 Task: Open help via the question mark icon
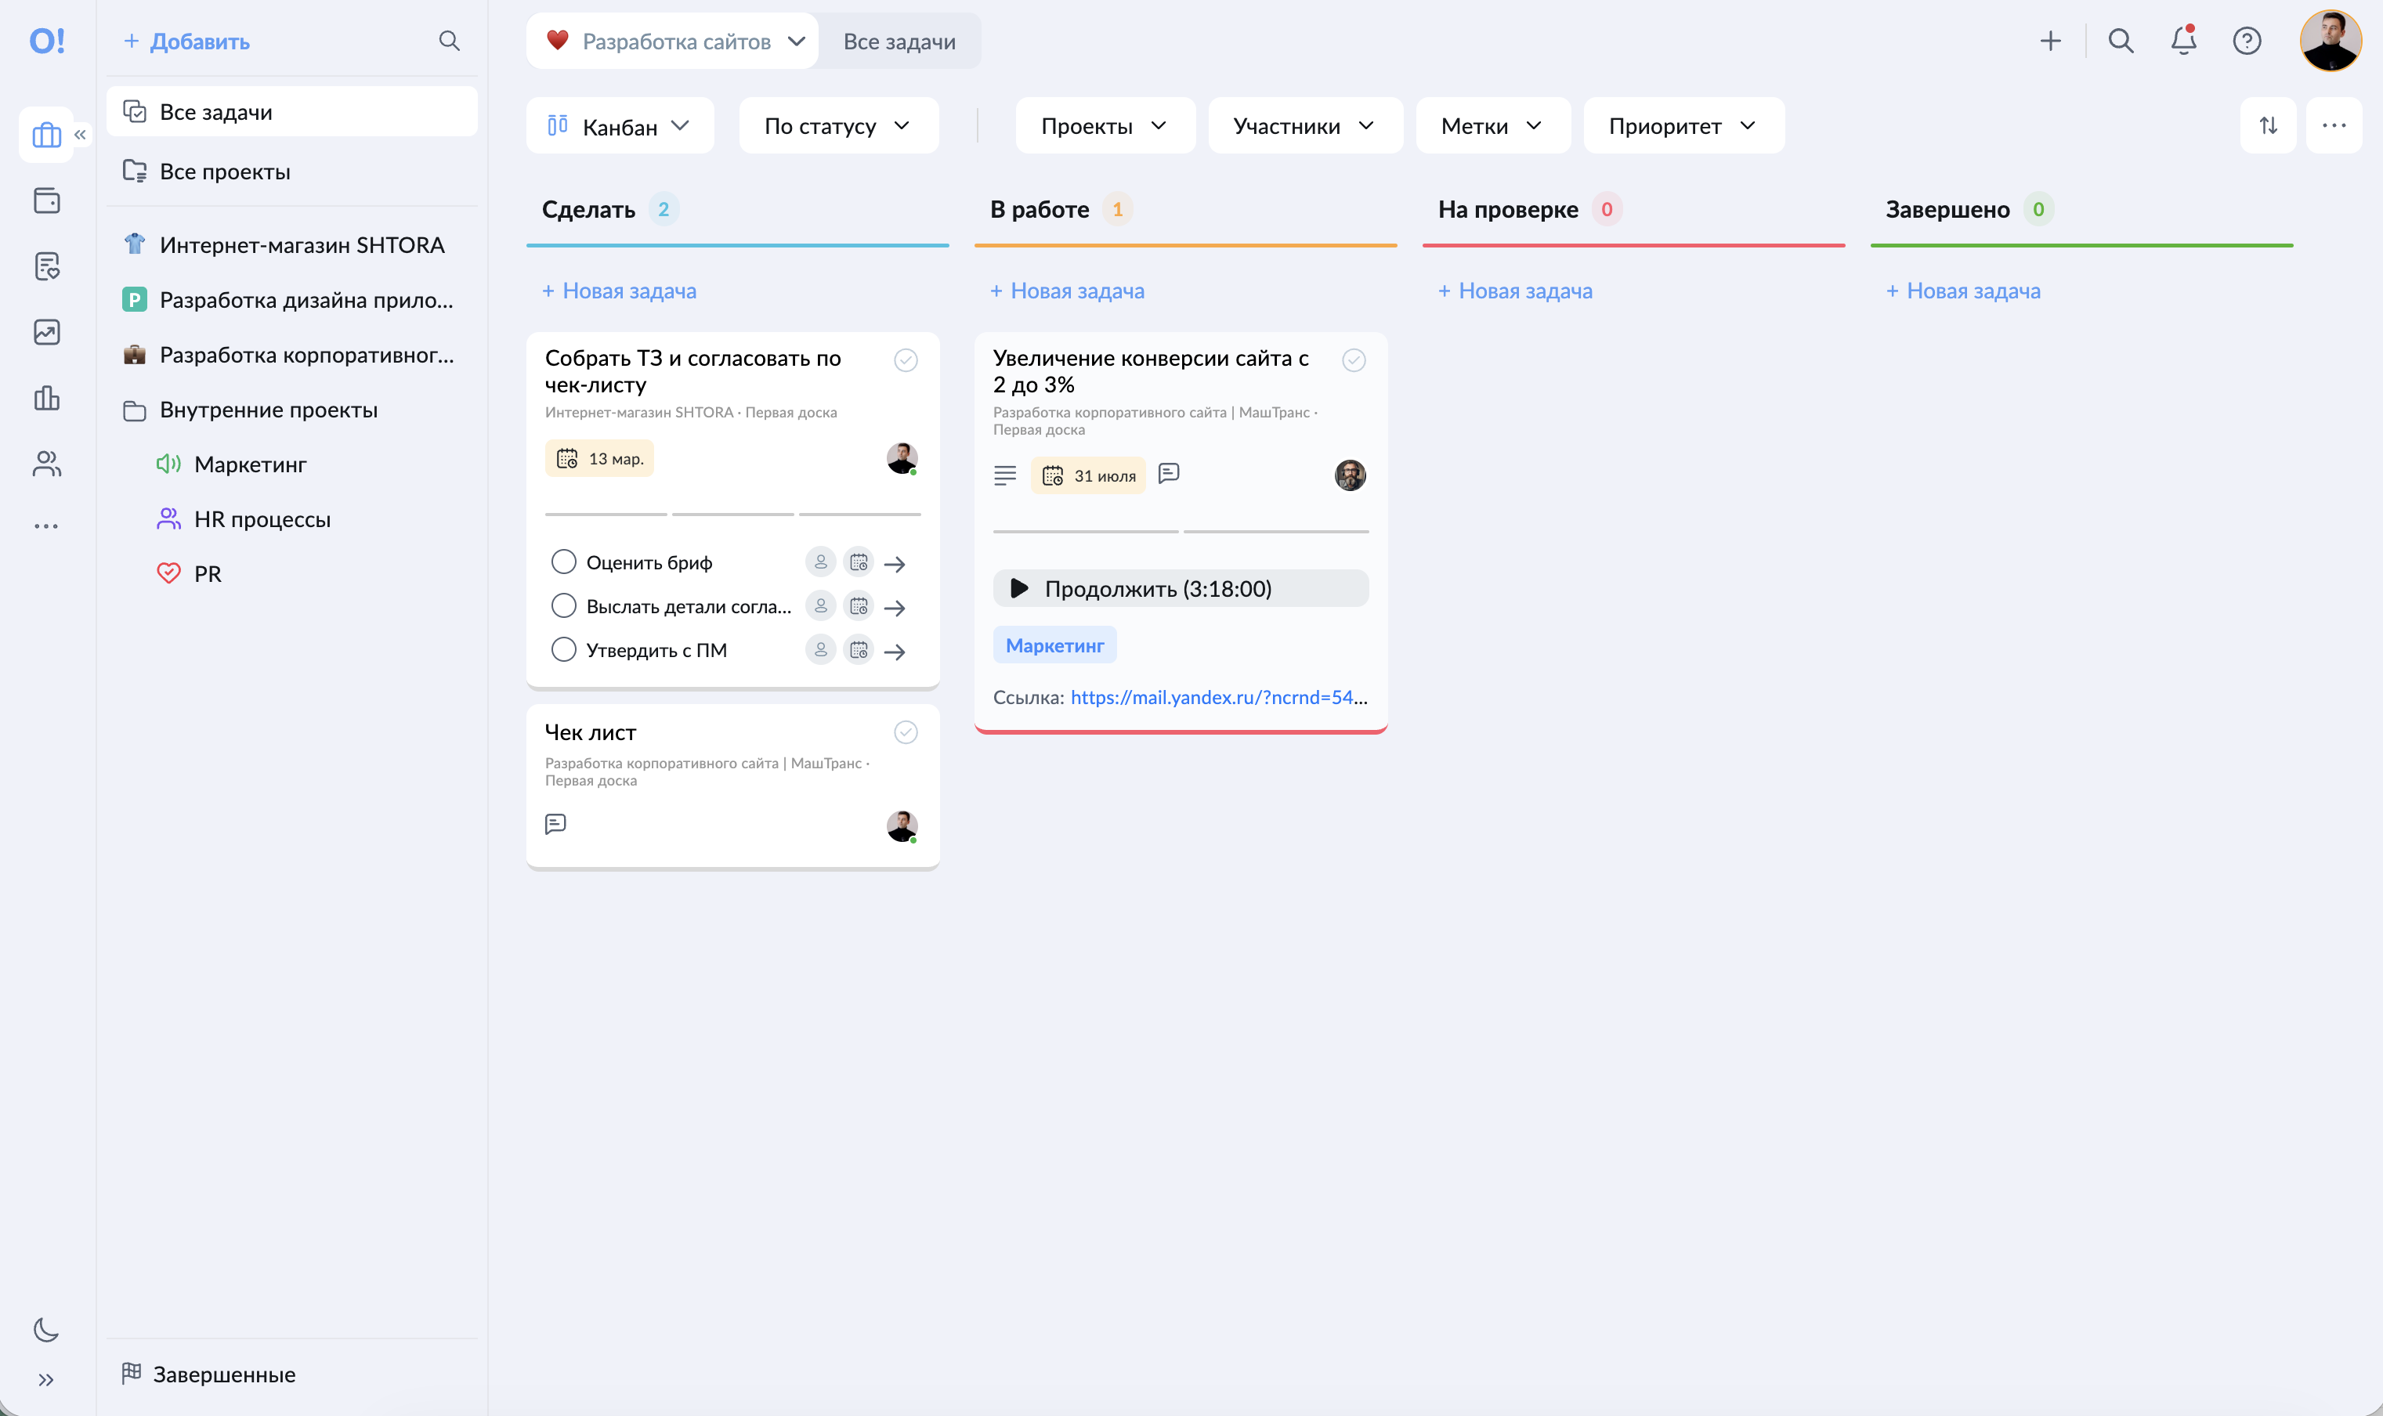click(2247, 41)
